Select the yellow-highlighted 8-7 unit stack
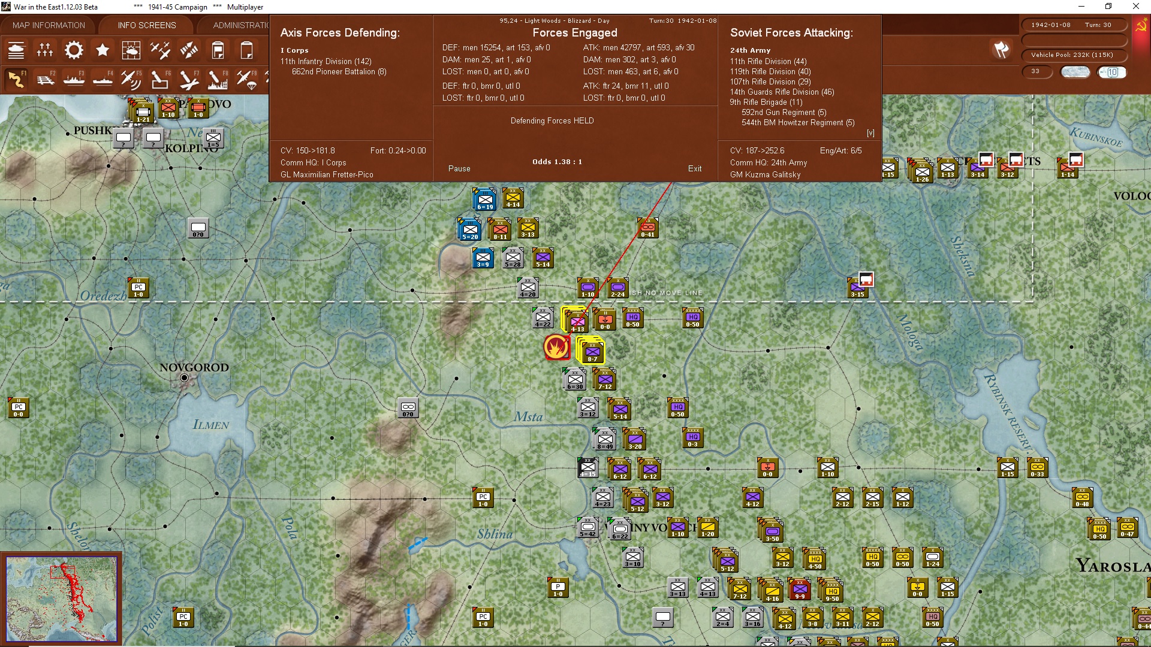This screenshot has width=1151, height=647. click(x=591, y=350)
